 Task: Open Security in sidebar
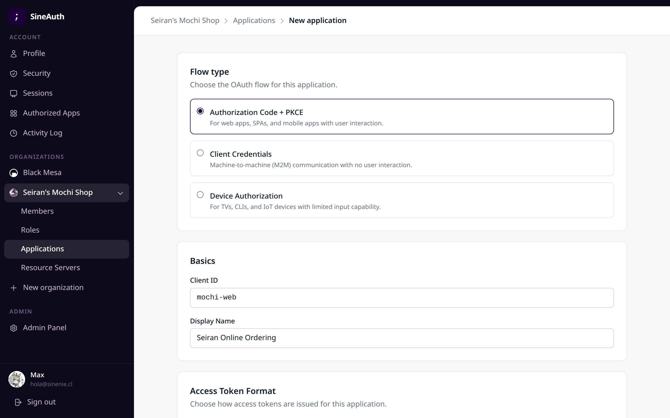click(x=67, y=73)
